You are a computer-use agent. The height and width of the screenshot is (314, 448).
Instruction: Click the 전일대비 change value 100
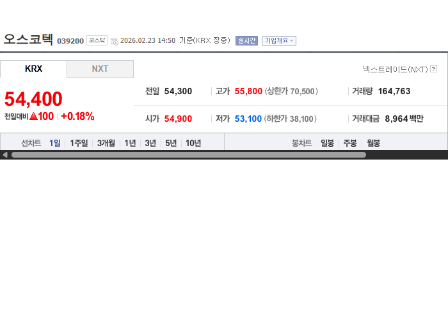click(45, 116)
